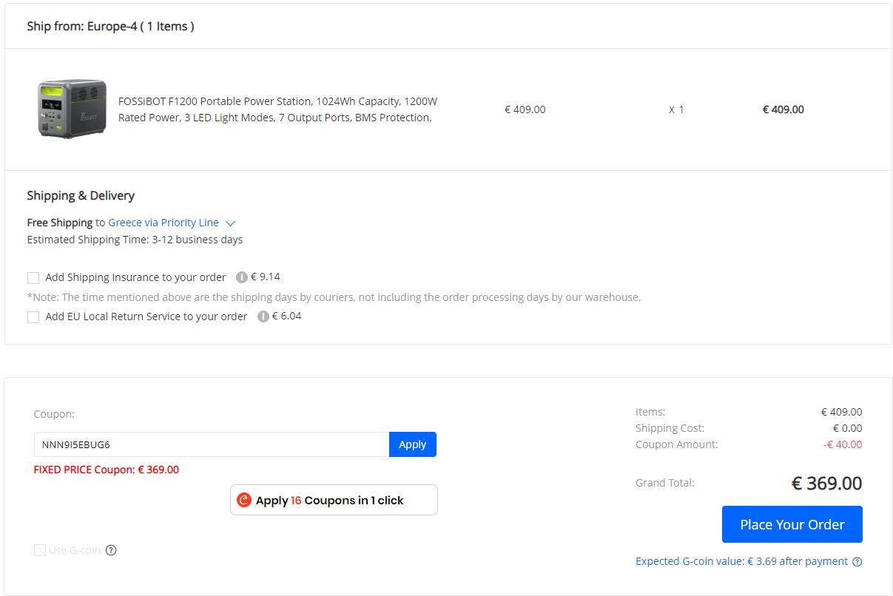Click the coupon Apply button
Viewport: 893px width, 596px height.
413,444
